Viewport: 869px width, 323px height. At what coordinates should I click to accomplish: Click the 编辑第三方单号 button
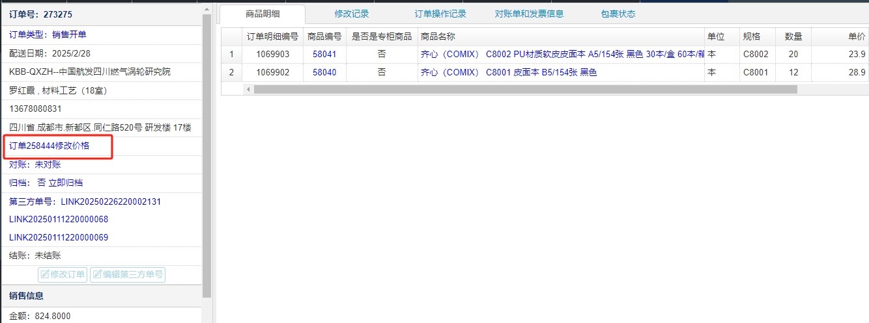(127, 274)
